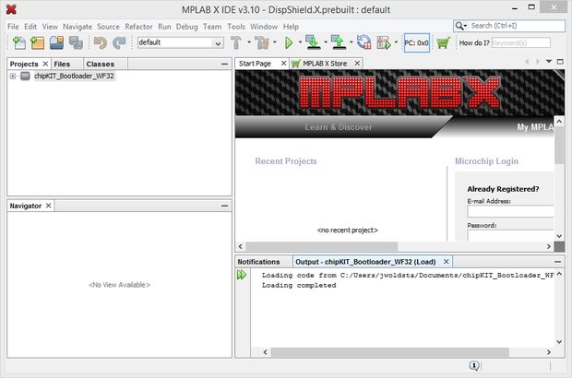Close the Projects tab
Viewport: 572px width, 378px height.
click(45, 64)
